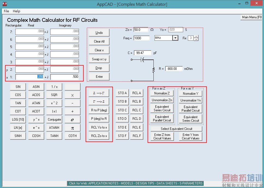Convert Gamma to Z button
Screen dimensions: 264x188
tap(99, 102)
